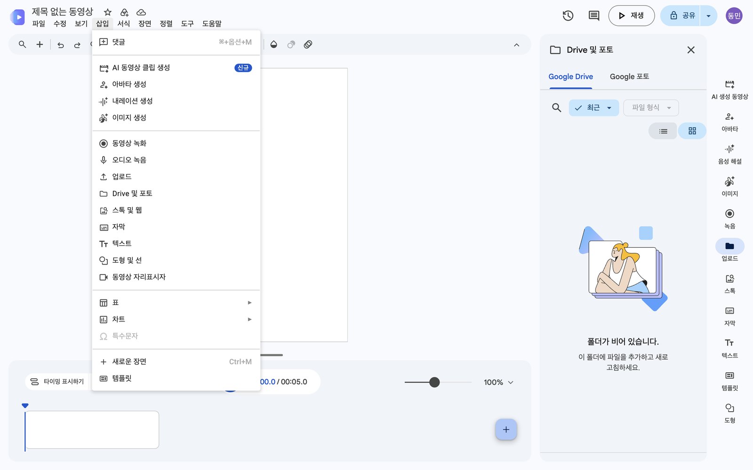Switch Drive panel to list view
Viewport: 753px width, 470px height.
663,131
